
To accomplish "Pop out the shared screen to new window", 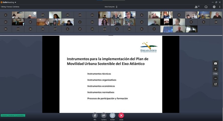I will (x=215, y=84).
